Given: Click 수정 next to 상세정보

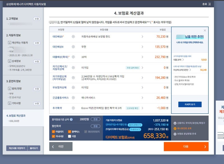Looking at the screenshot, I should tap(37, 61).
